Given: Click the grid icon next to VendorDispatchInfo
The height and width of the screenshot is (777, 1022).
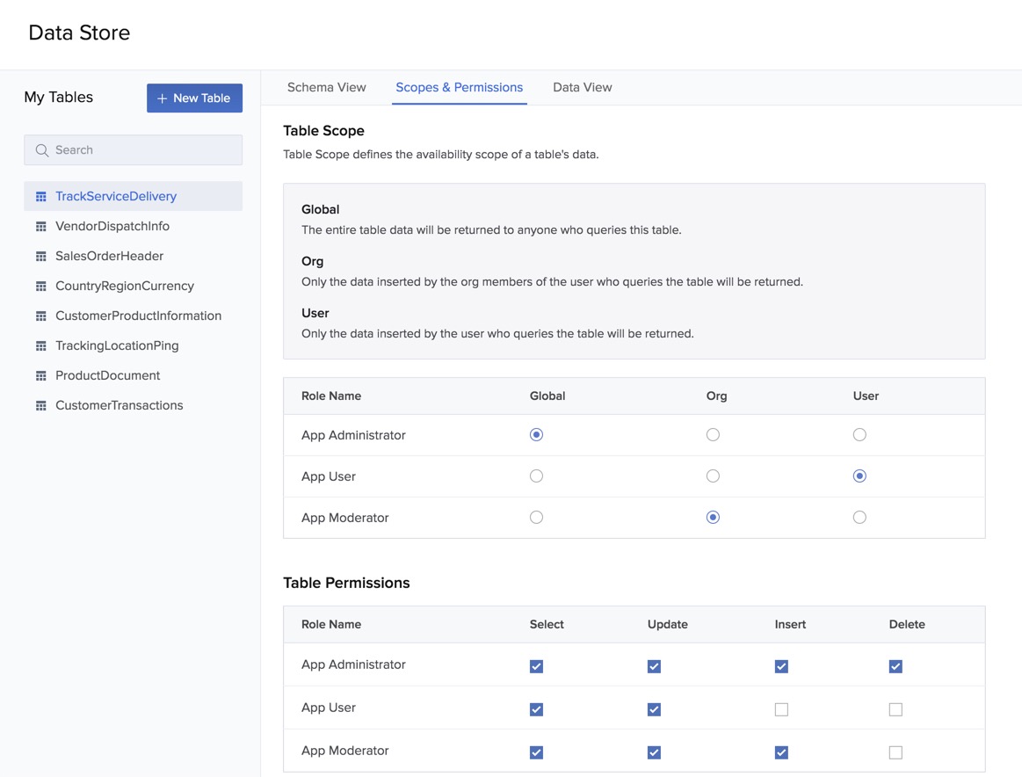Looking at the screenshot, I should tap(40, 225).
